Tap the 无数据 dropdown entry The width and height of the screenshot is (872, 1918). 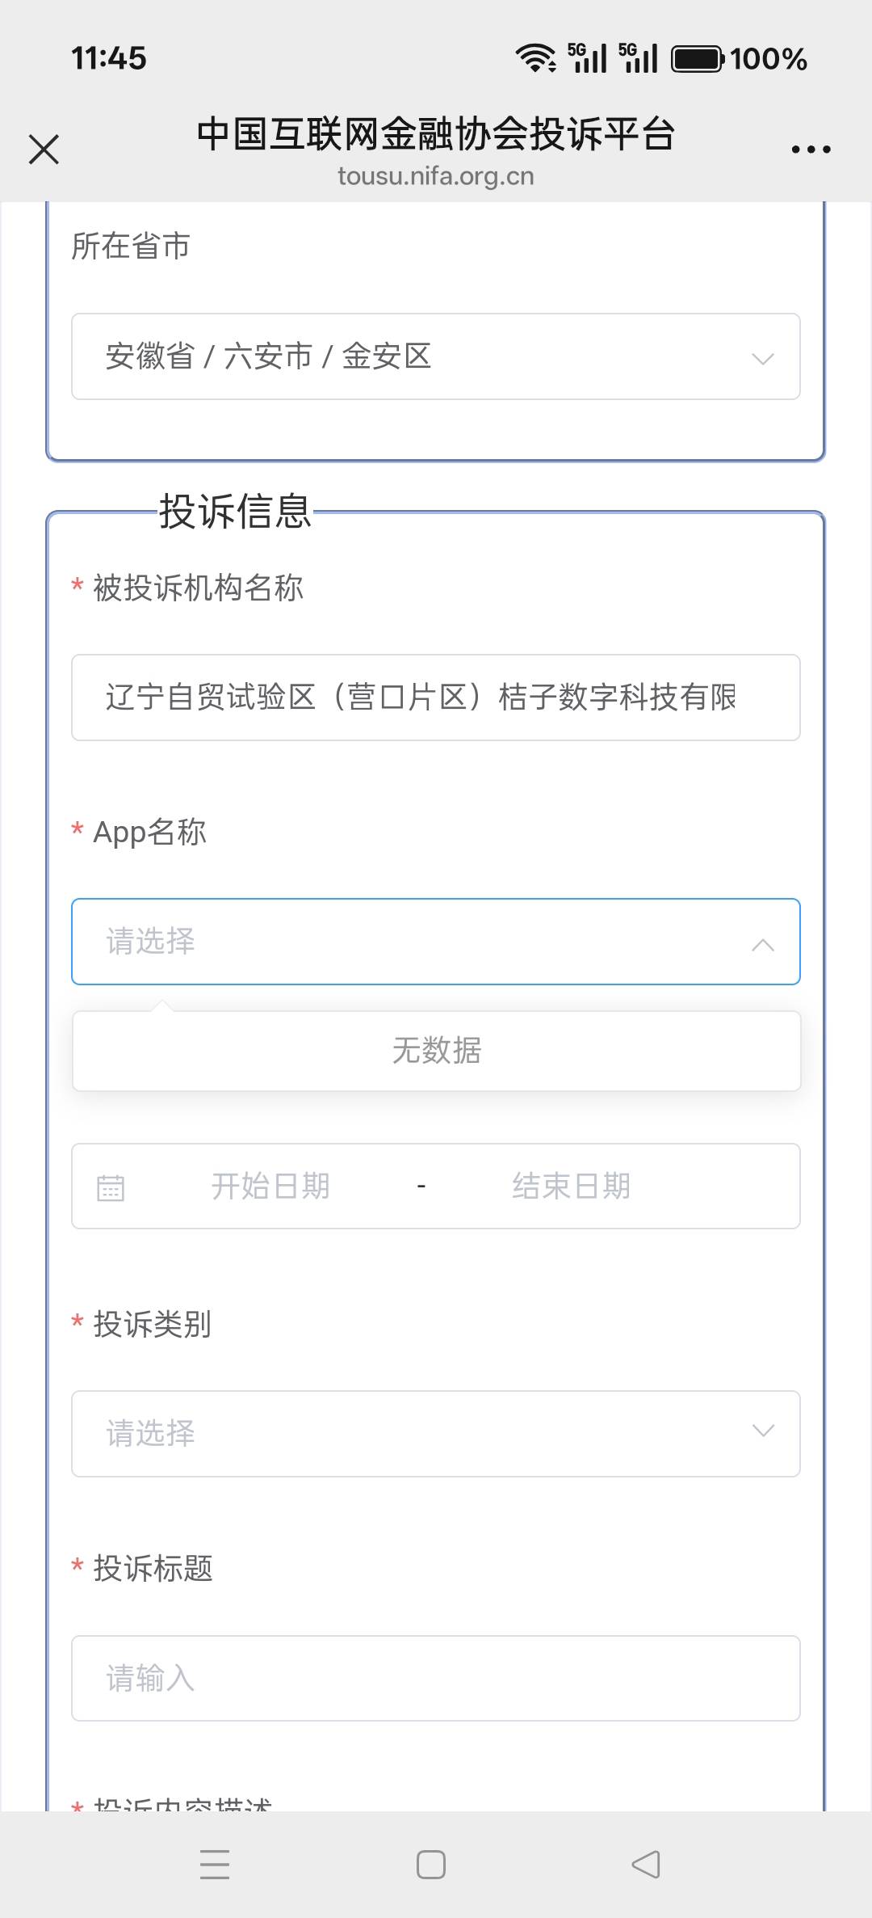coord(436,1051)
